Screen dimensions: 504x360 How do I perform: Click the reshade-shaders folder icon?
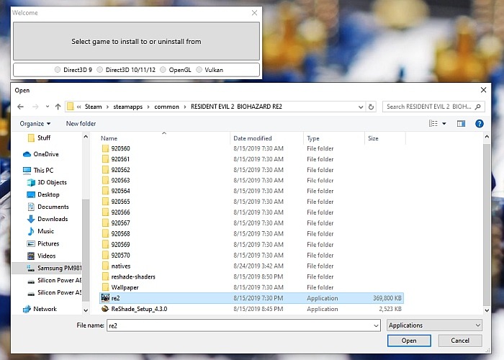pos(105,276)
